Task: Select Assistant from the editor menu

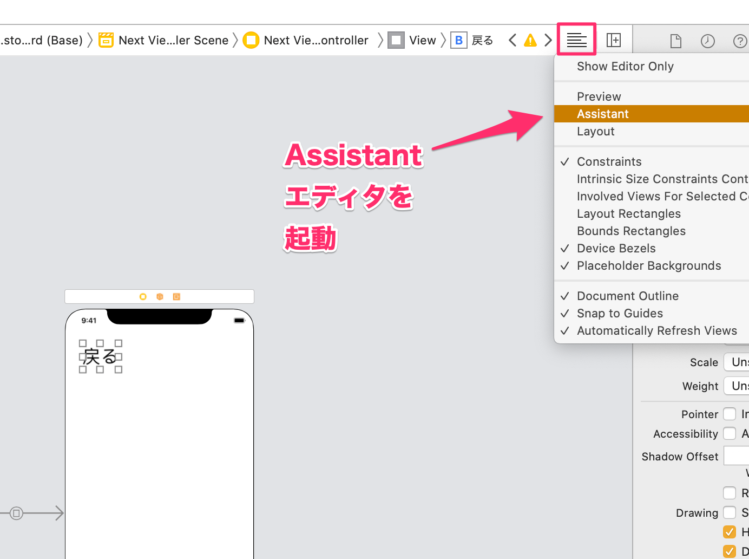Action: coord(603,114)
